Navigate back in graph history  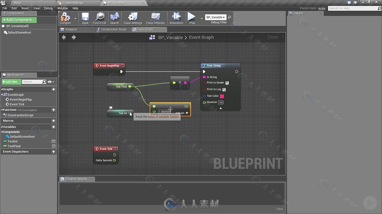coord(64,37)
